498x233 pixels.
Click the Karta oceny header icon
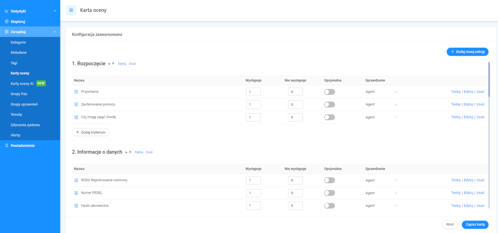click(x=71, y=10)
